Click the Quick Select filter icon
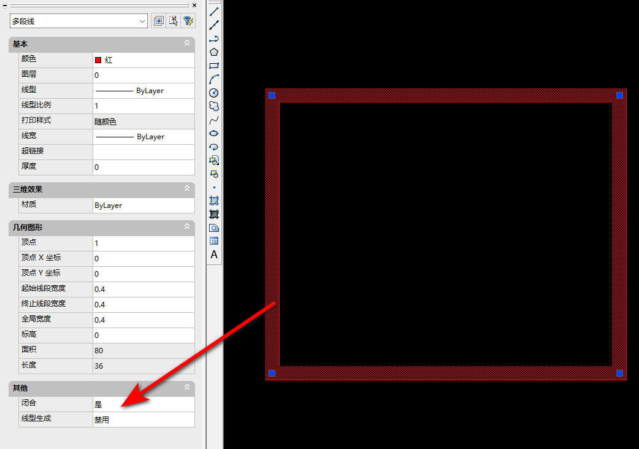639x449 pixels. tap(188, 21)
